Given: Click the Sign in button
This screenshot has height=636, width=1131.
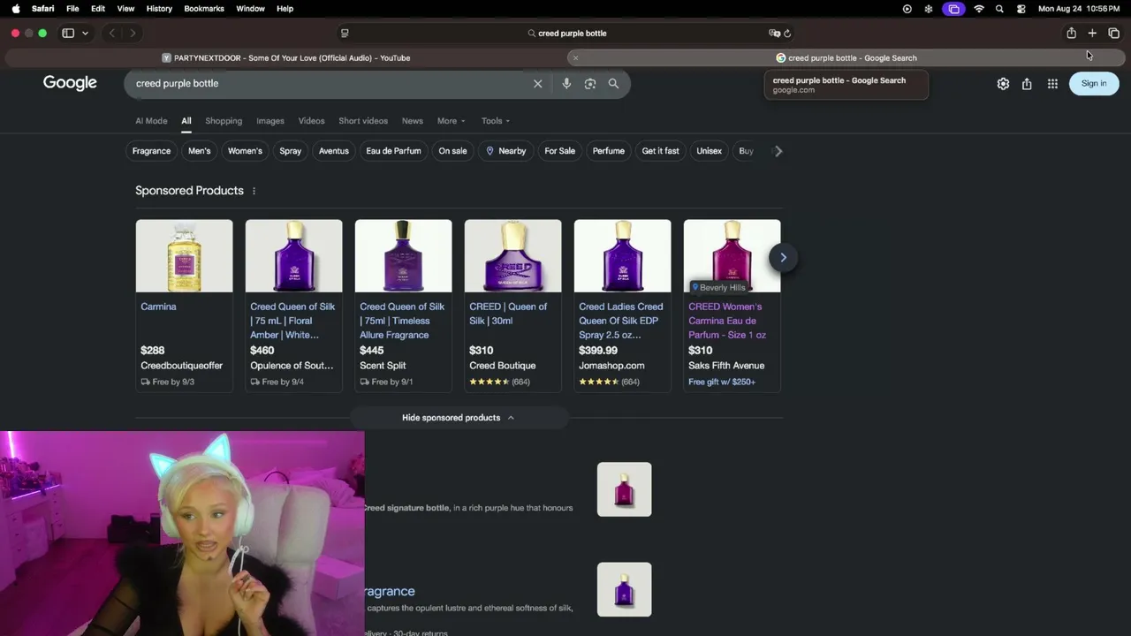Looking at the screenshot, I should [x=1094, y=84].
